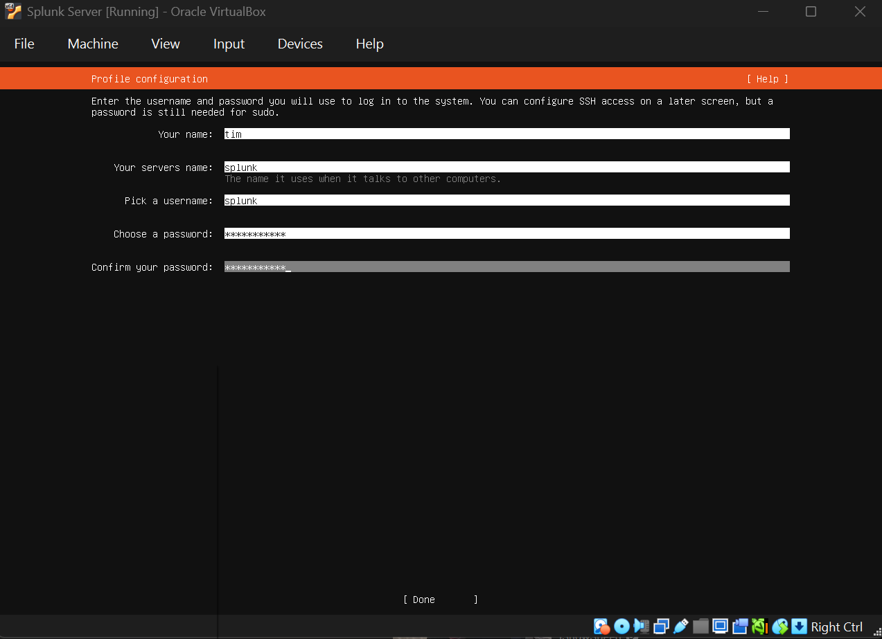
Task: Click the network adapters status icon
Action: point(660,627)
